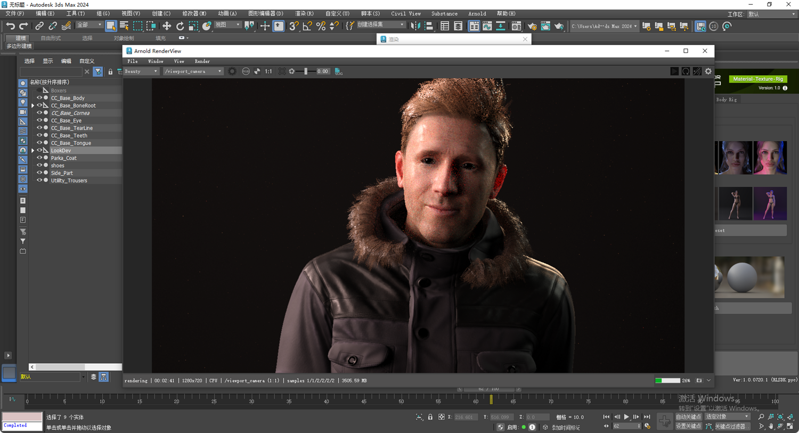Open Arnold RenderView settings gear

coord(708,71)
